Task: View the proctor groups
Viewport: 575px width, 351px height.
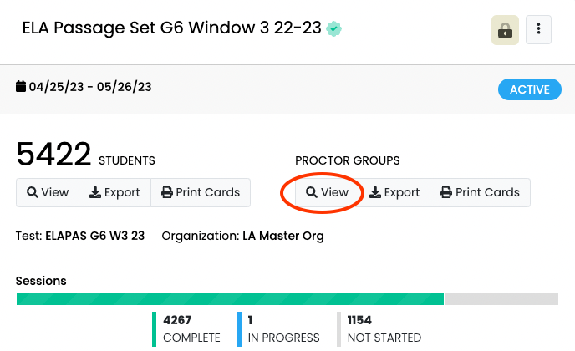Action: point(327,192)
